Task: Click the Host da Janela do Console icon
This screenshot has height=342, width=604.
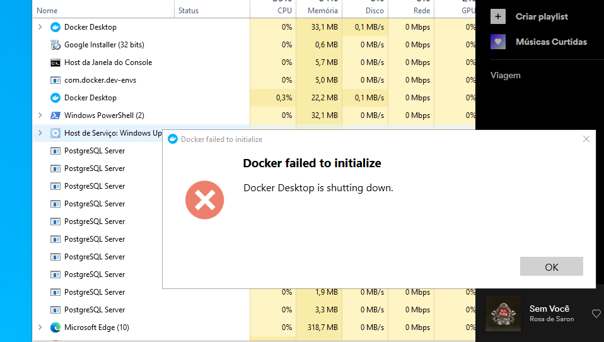Action: 55,62
